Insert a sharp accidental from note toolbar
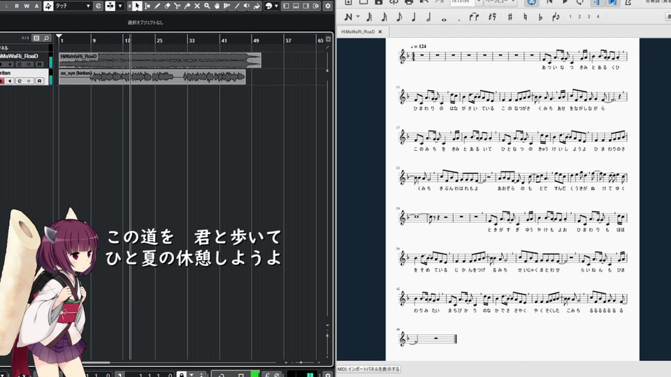 510,17
